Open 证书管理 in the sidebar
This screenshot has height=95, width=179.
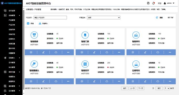pos(12,62)
